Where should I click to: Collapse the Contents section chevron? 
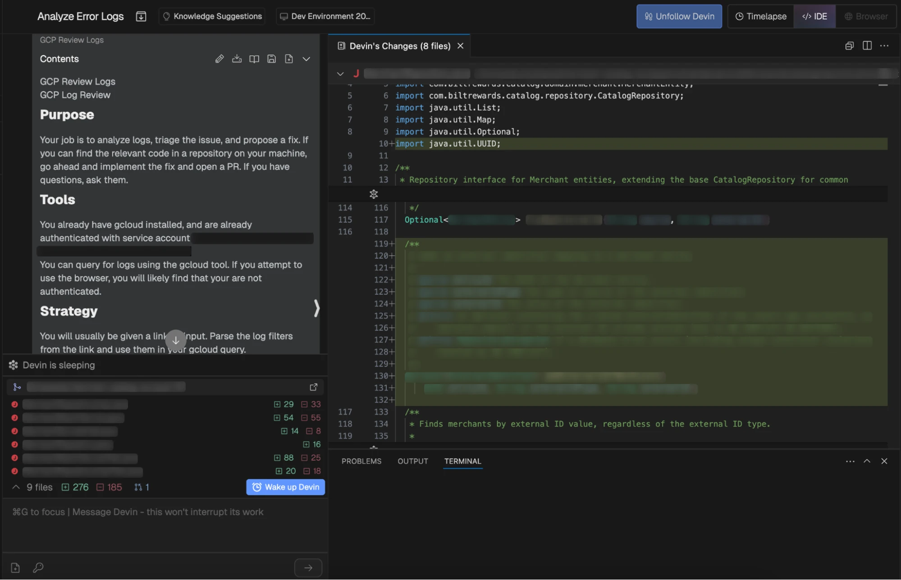(306, 59)
